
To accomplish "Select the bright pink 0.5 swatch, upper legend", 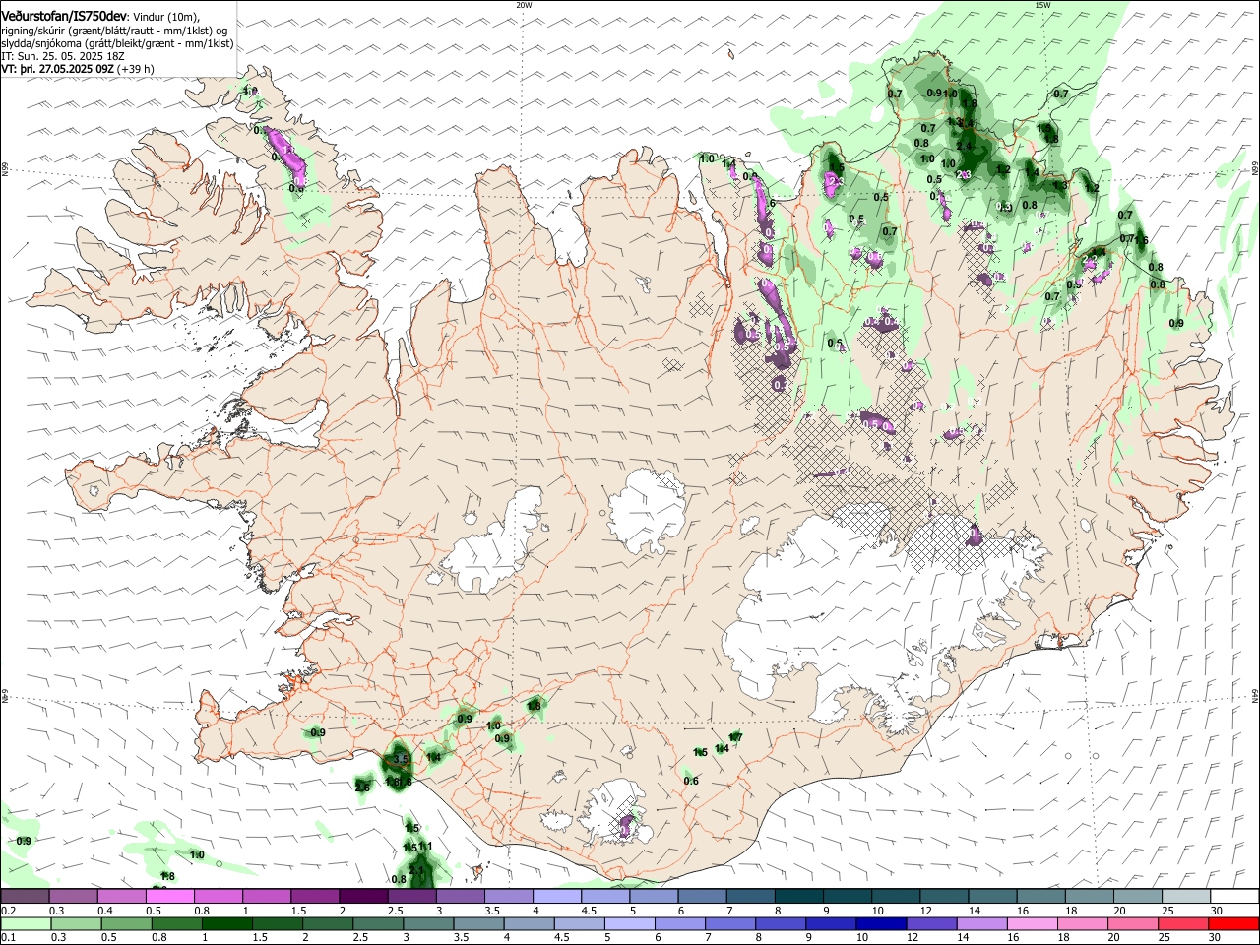I will pyautogui.click(x=169, y=896).
